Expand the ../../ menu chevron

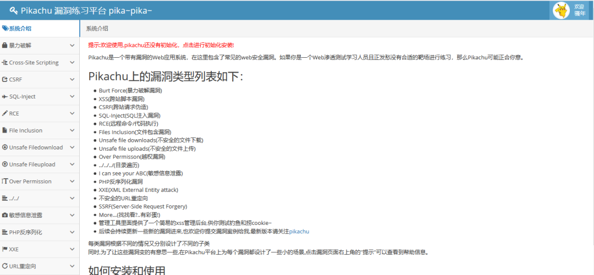pos(73,198)
